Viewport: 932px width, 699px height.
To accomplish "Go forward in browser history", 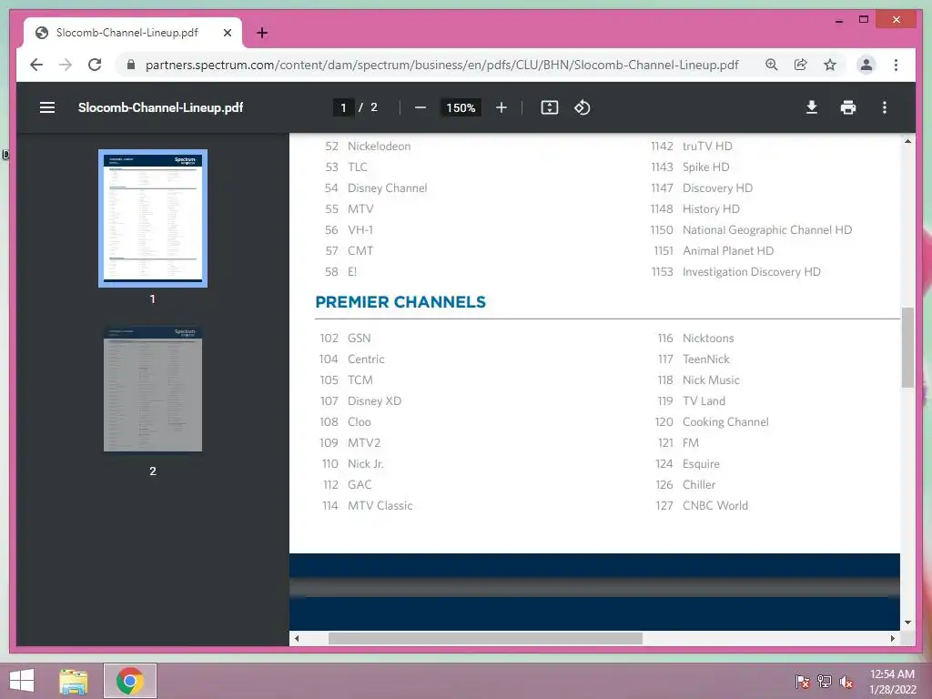I will (x=66, y=65).
